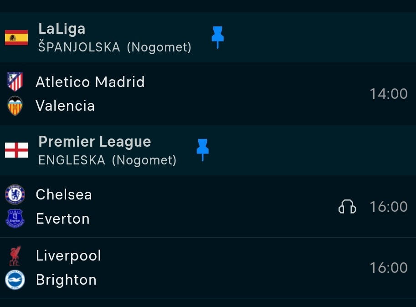Click the Chelsea match 16:00 kickoff time
Viewport: 416px width, 307px height.
pyautogui.click(x=388, y=207)
